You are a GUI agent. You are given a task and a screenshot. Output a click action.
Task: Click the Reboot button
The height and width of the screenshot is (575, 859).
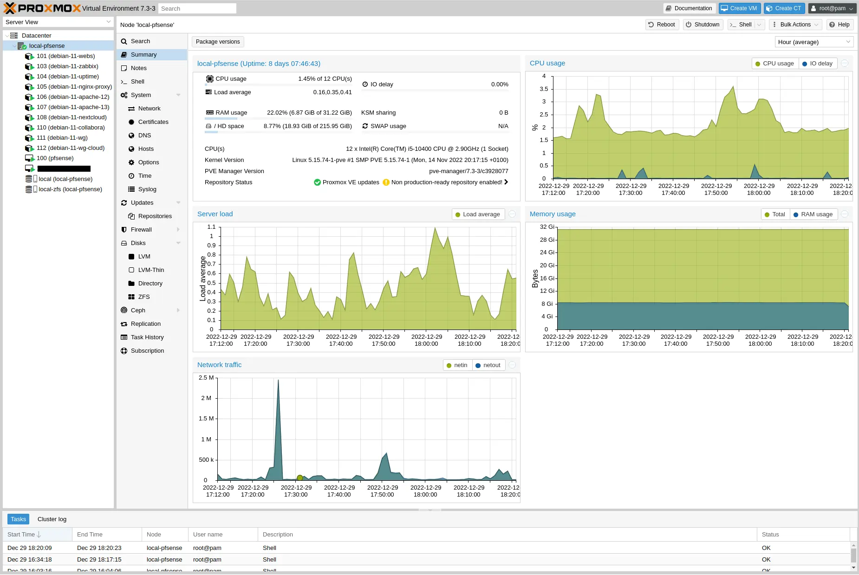662,25
